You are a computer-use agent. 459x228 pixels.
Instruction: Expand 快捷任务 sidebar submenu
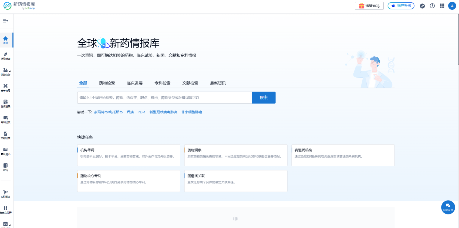pos(6,72)
